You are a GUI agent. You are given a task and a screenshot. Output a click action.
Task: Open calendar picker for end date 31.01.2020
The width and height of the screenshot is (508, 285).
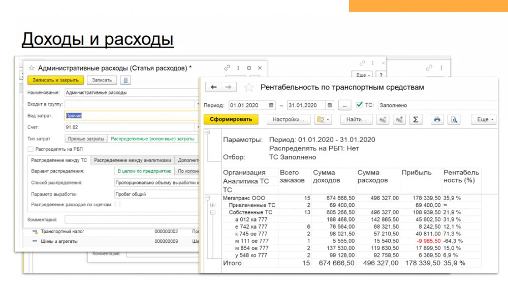coord(330,105)
